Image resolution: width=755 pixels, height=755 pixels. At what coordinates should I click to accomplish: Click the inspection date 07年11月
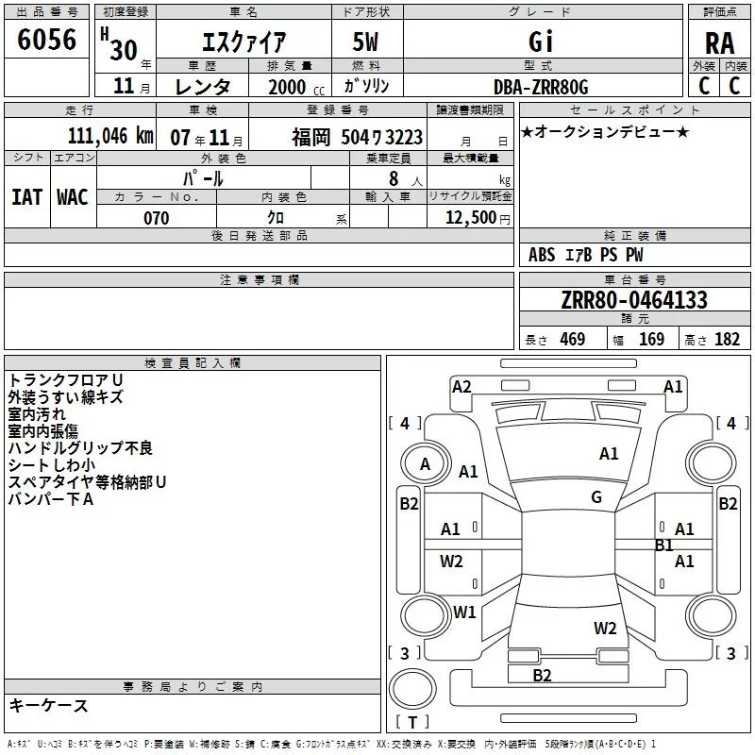pos(207,138)
